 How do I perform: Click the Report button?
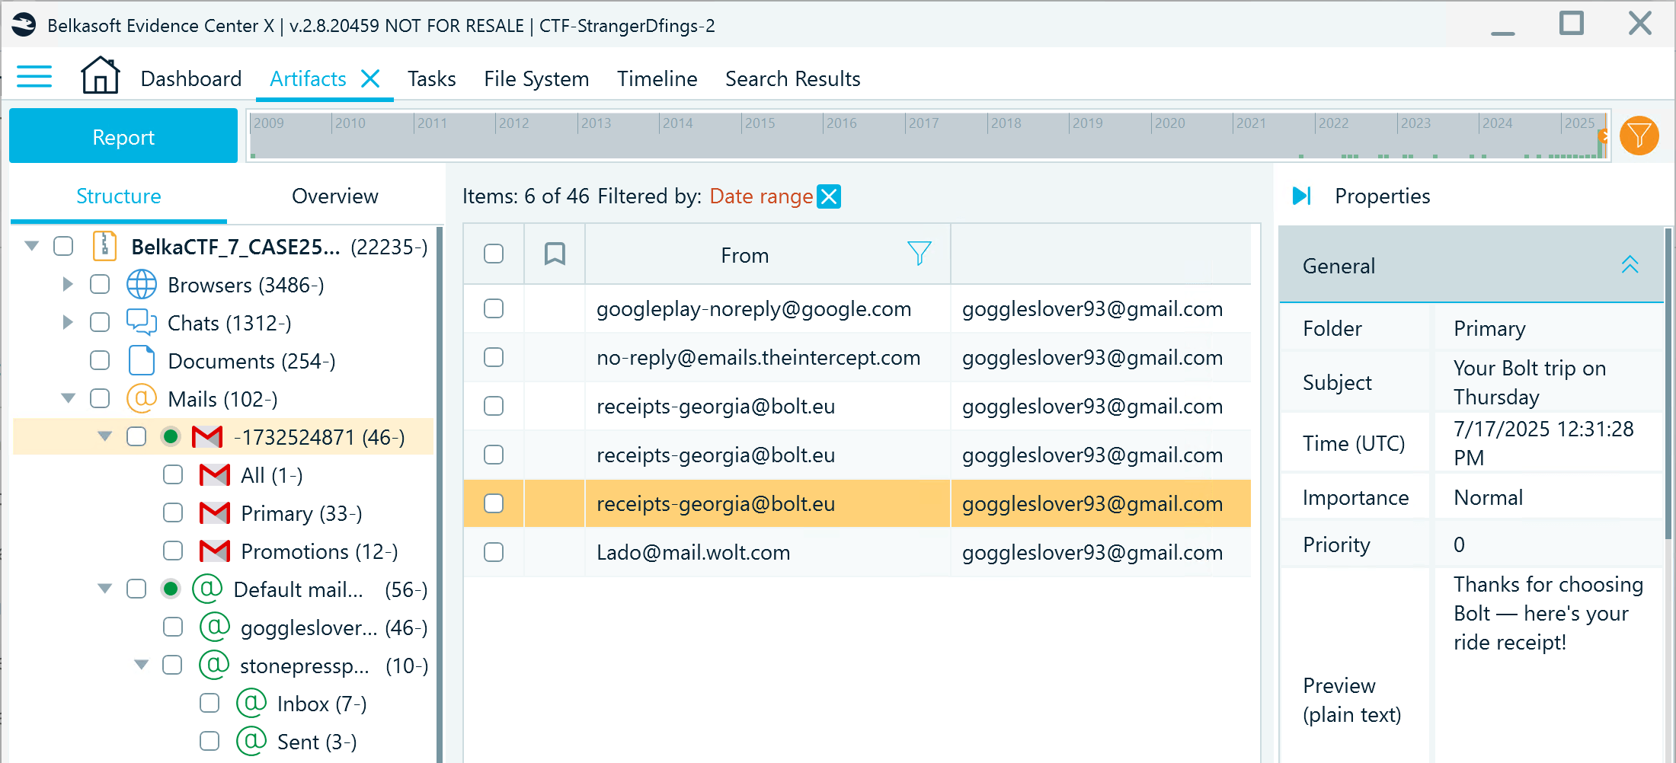pos(123,136)
